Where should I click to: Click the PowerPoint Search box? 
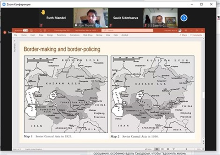pos(129,30)
